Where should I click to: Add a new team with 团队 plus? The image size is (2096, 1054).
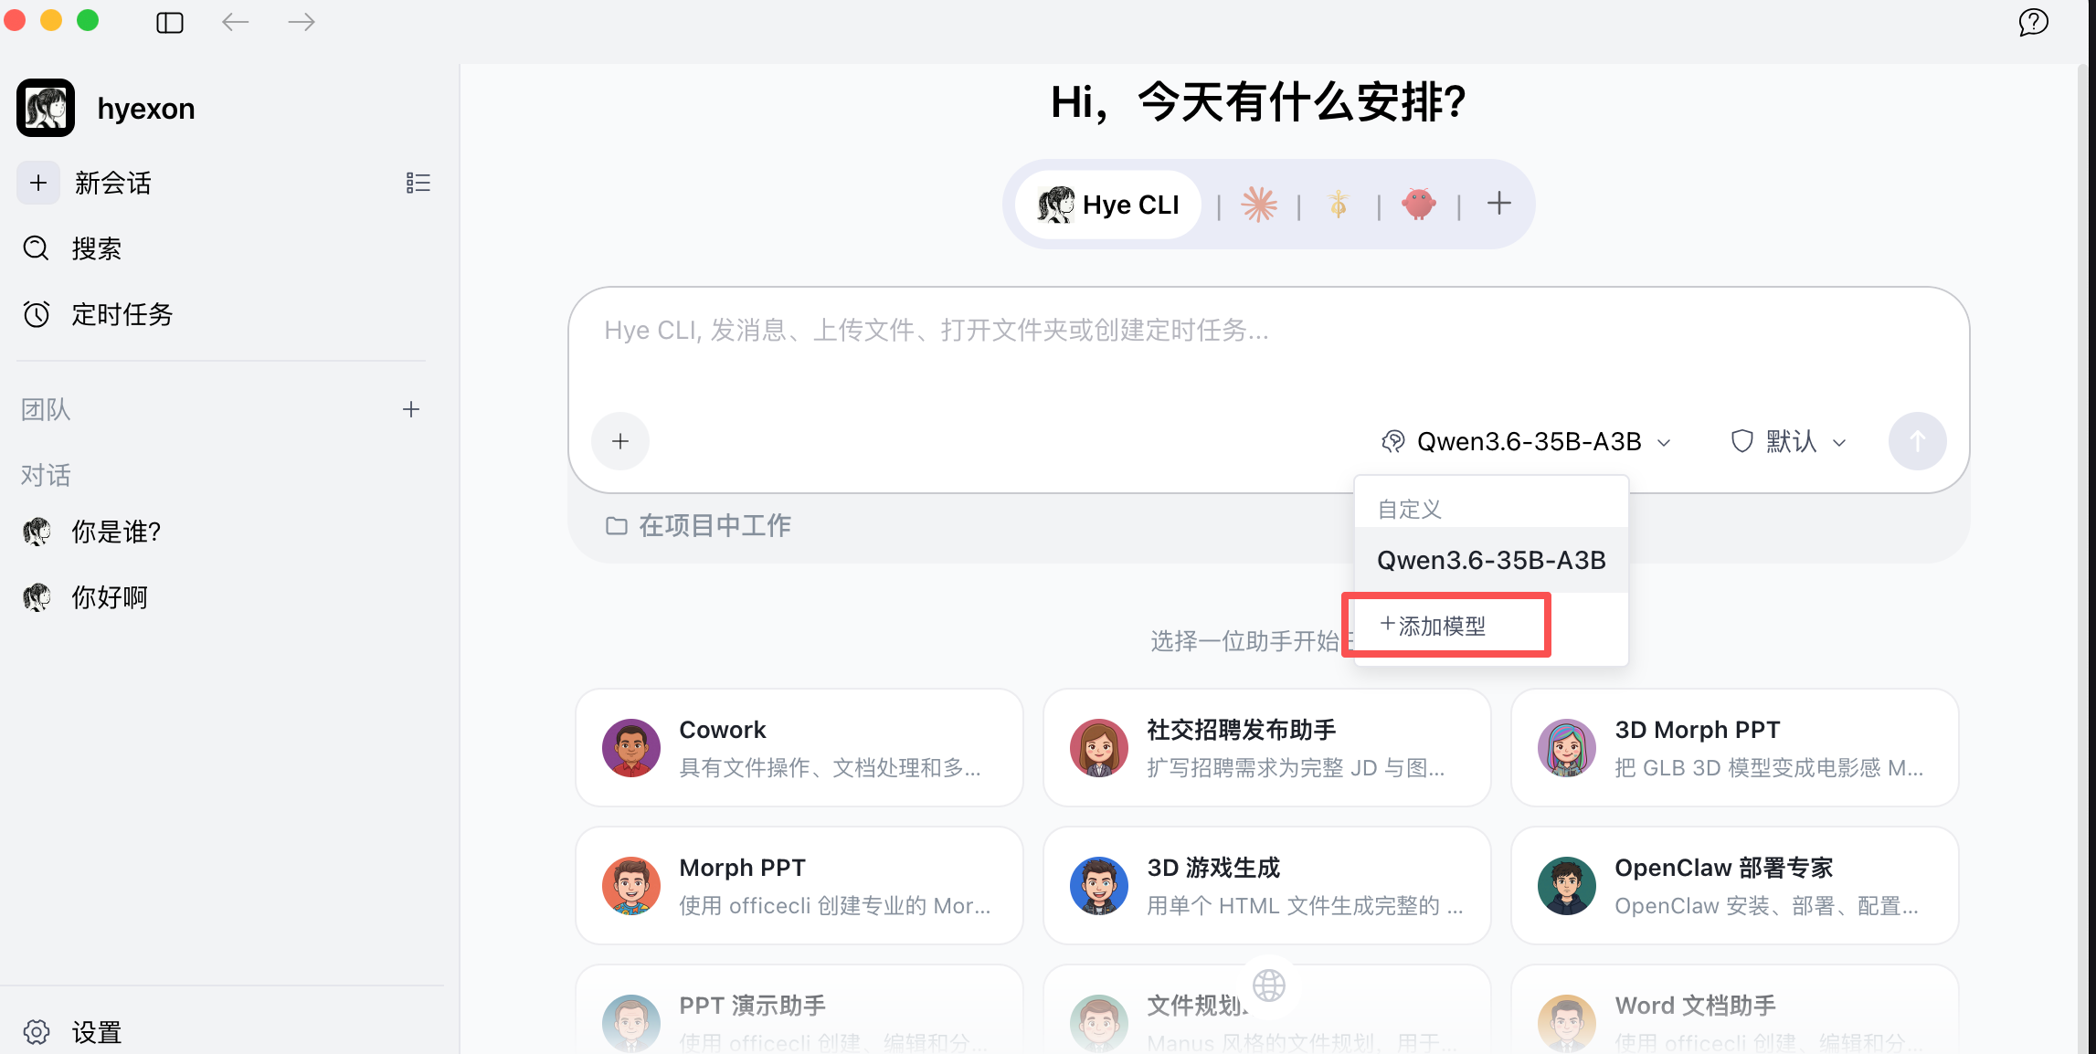(x=411, y=409)
